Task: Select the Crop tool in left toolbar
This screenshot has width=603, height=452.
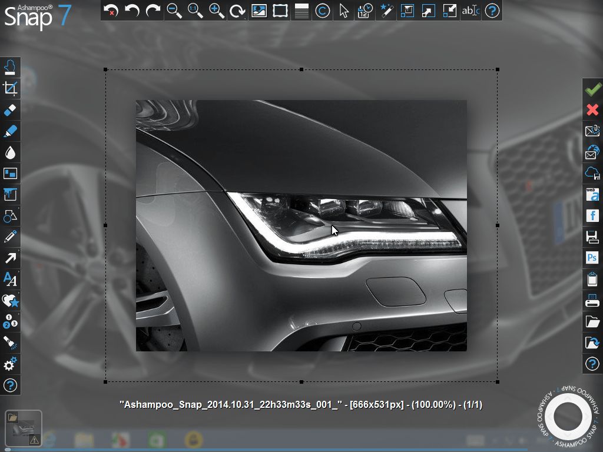Action: 11,89
